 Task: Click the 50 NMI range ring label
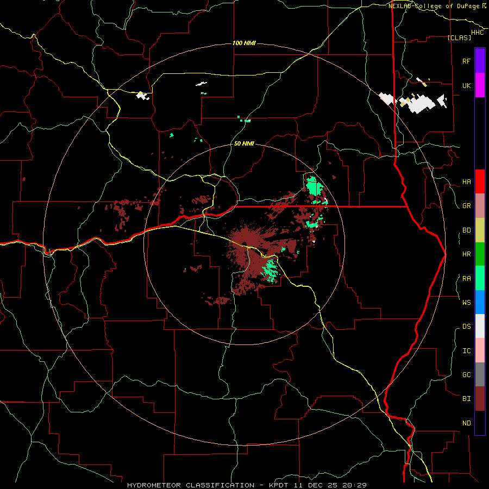point(244,143)
